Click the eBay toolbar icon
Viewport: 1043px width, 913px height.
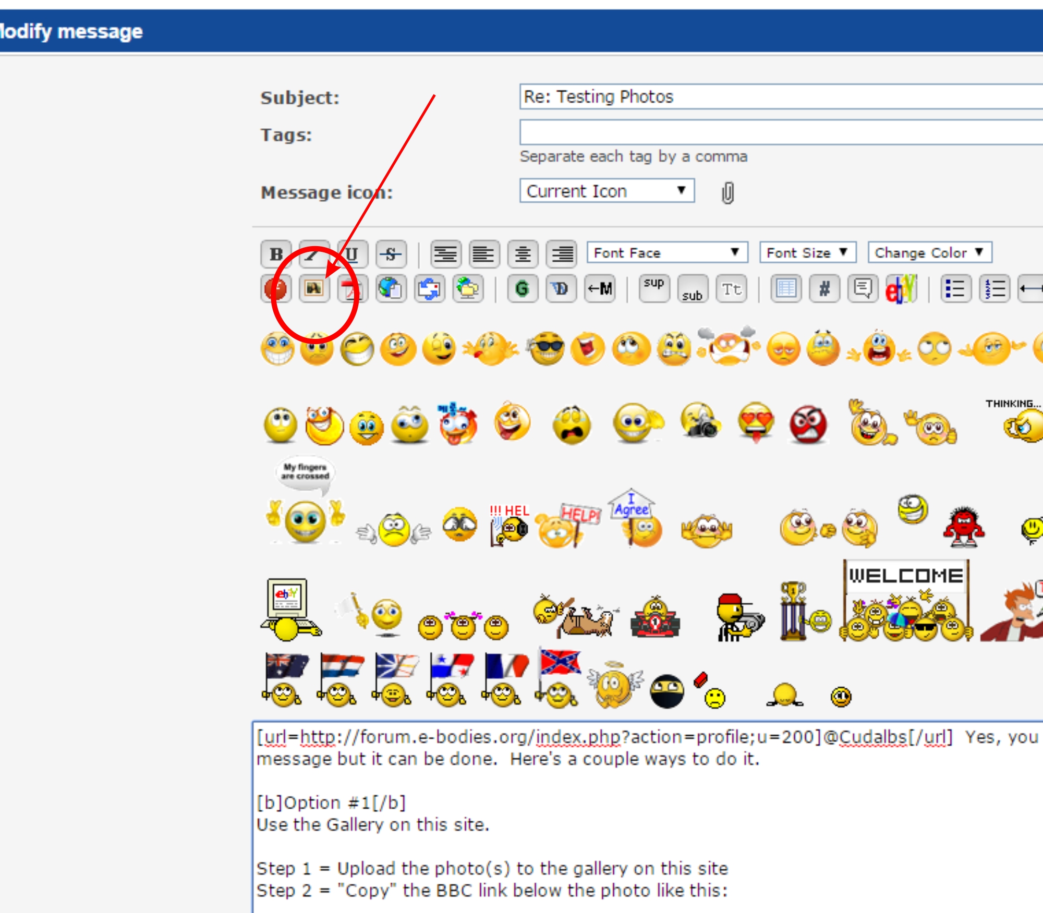click(x=901, y=289)
